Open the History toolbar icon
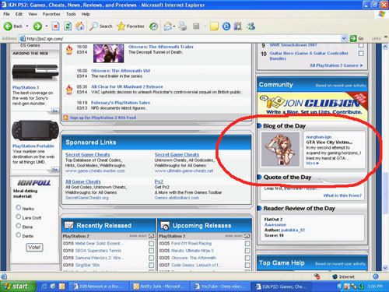This screenshot has width=389, height=292. pos(153,26)
